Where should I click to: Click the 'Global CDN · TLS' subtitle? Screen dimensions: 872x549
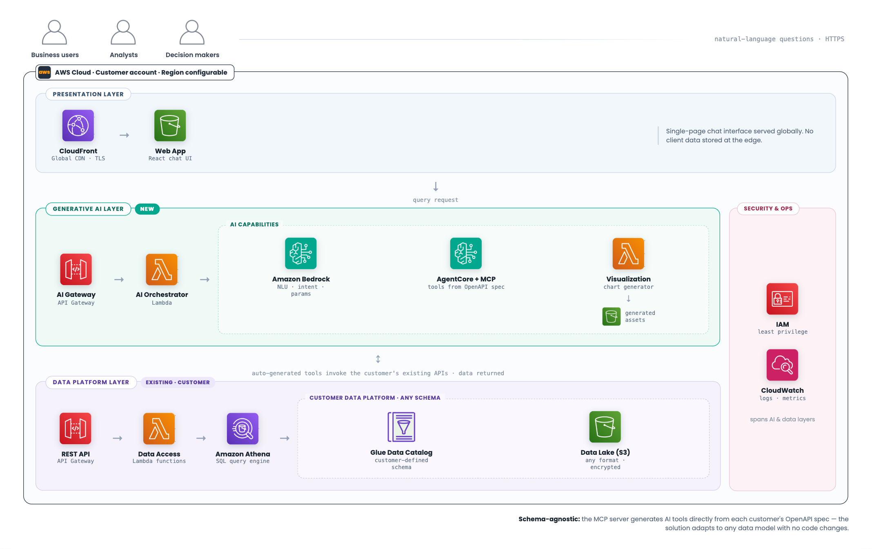(78, 158)
